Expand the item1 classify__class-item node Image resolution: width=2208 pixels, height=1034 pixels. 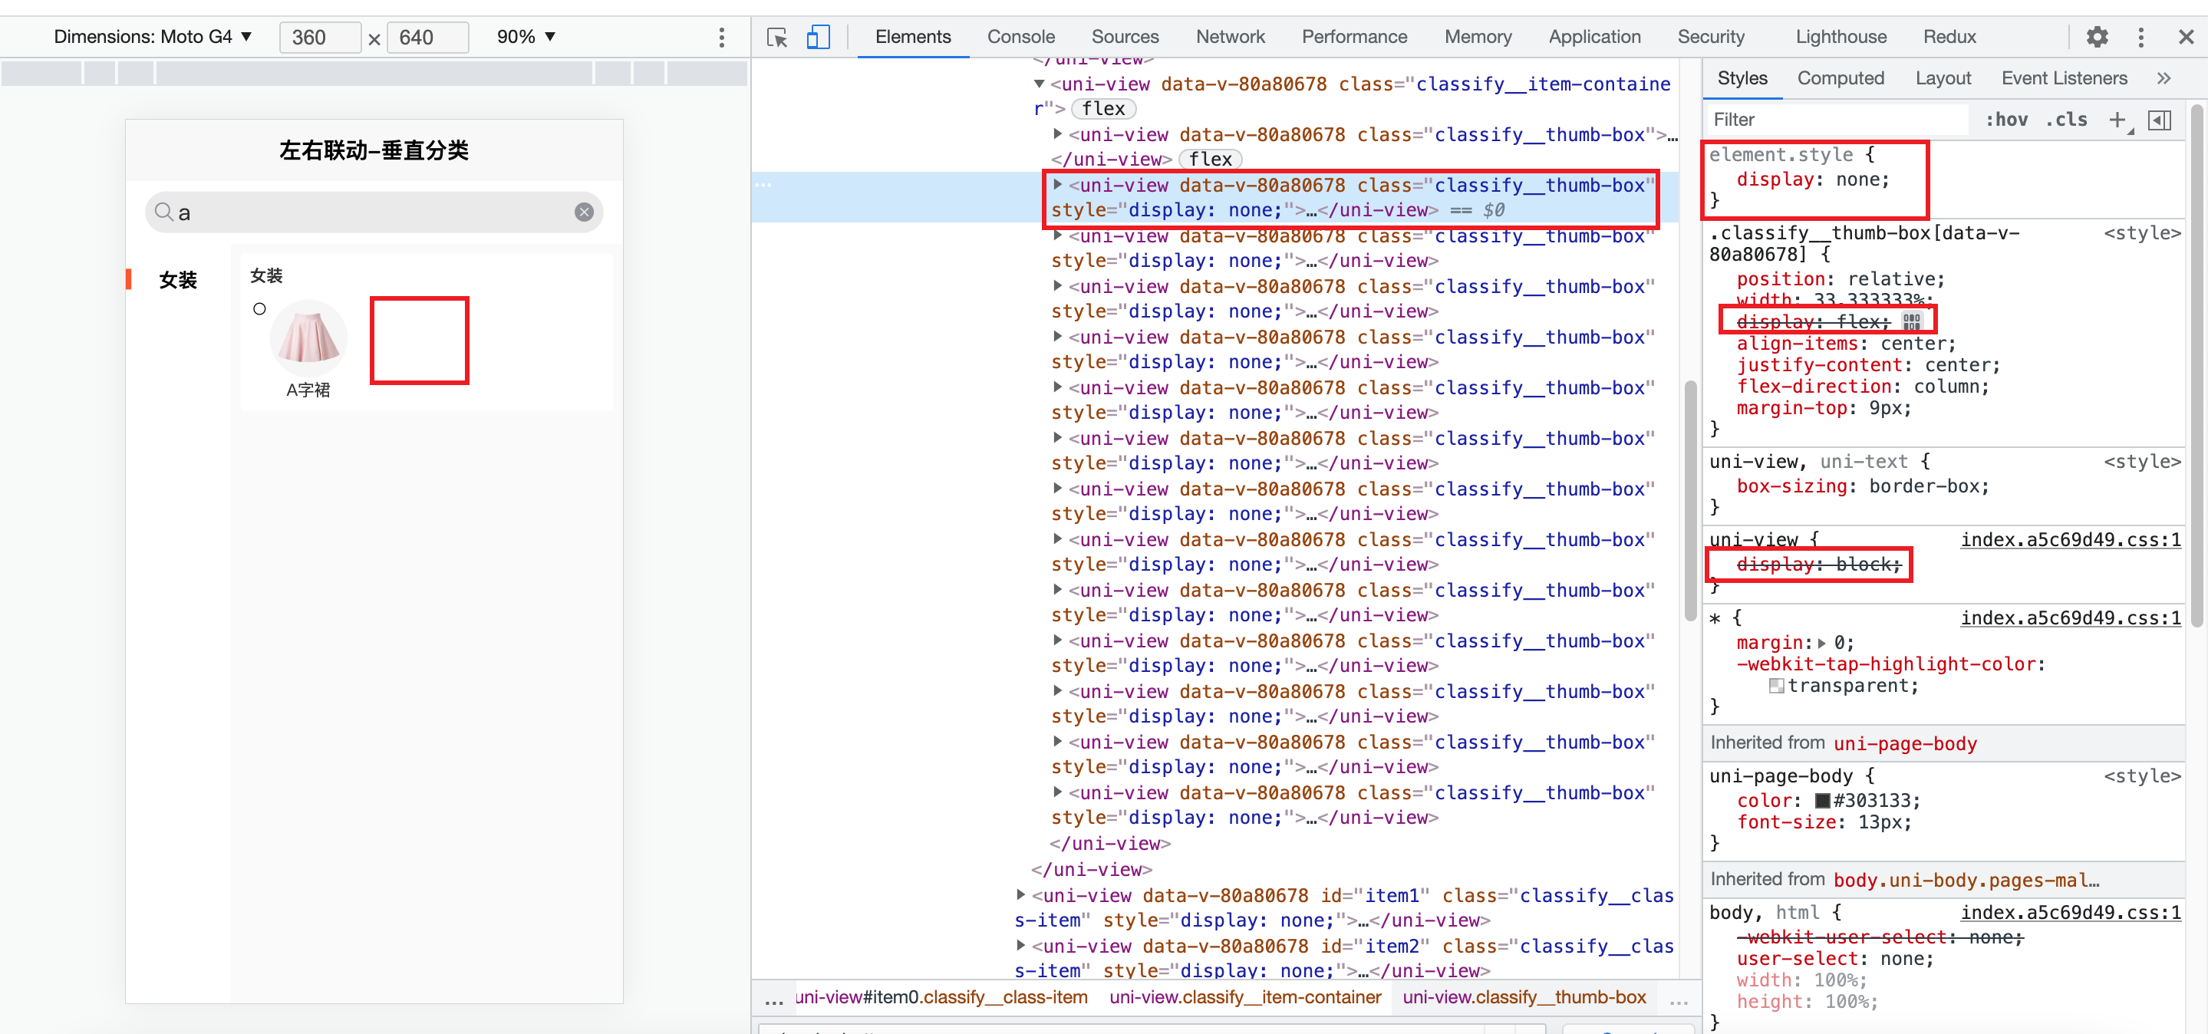point(1021,894)
